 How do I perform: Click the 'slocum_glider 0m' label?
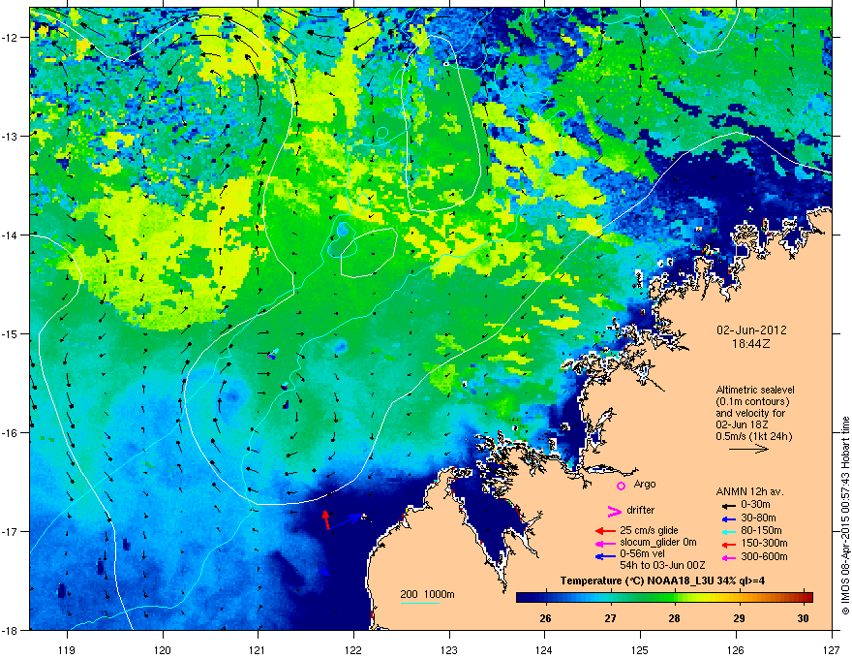(x=658, y=543)
